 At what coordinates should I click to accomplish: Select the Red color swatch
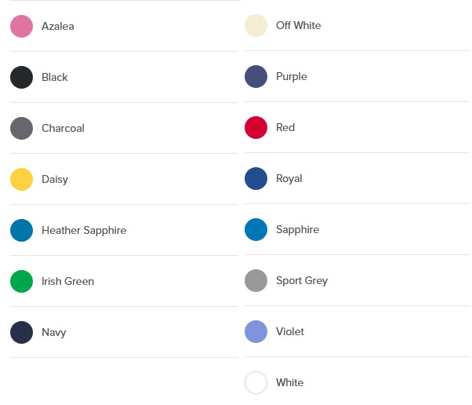coord(256,127)
